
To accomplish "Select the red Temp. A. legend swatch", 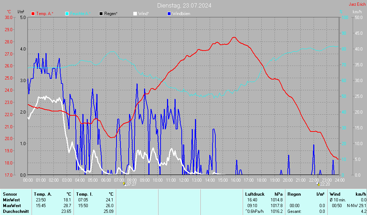I will pyautogui.click(x=33, y=14).
